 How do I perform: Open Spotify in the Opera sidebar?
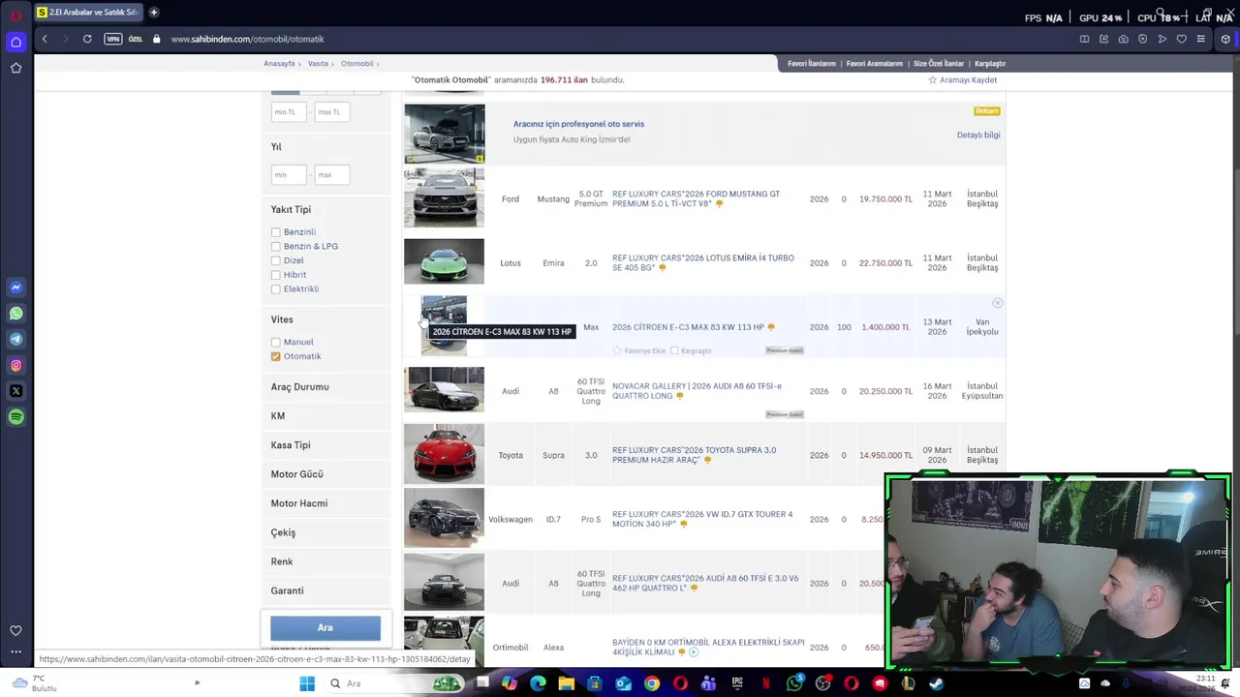[15, 417]
